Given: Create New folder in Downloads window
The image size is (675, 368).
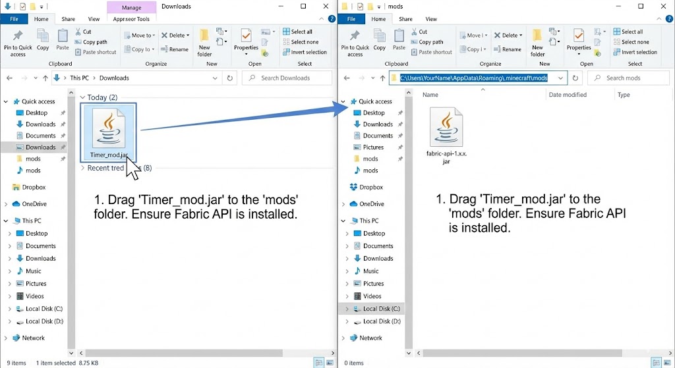Looking at the screenshot, I should tap(204, 43).
